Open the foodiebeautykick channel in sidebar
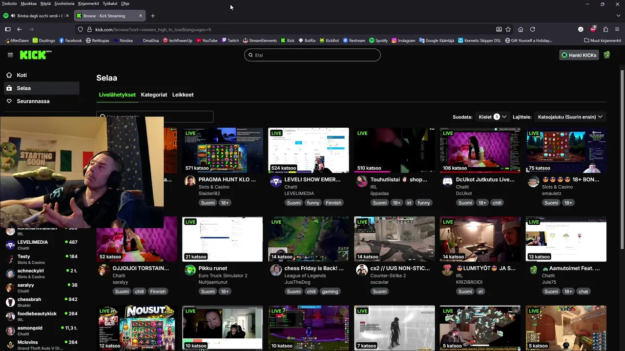625x351 pixels. pyautogui.click(x=41, y=316)
